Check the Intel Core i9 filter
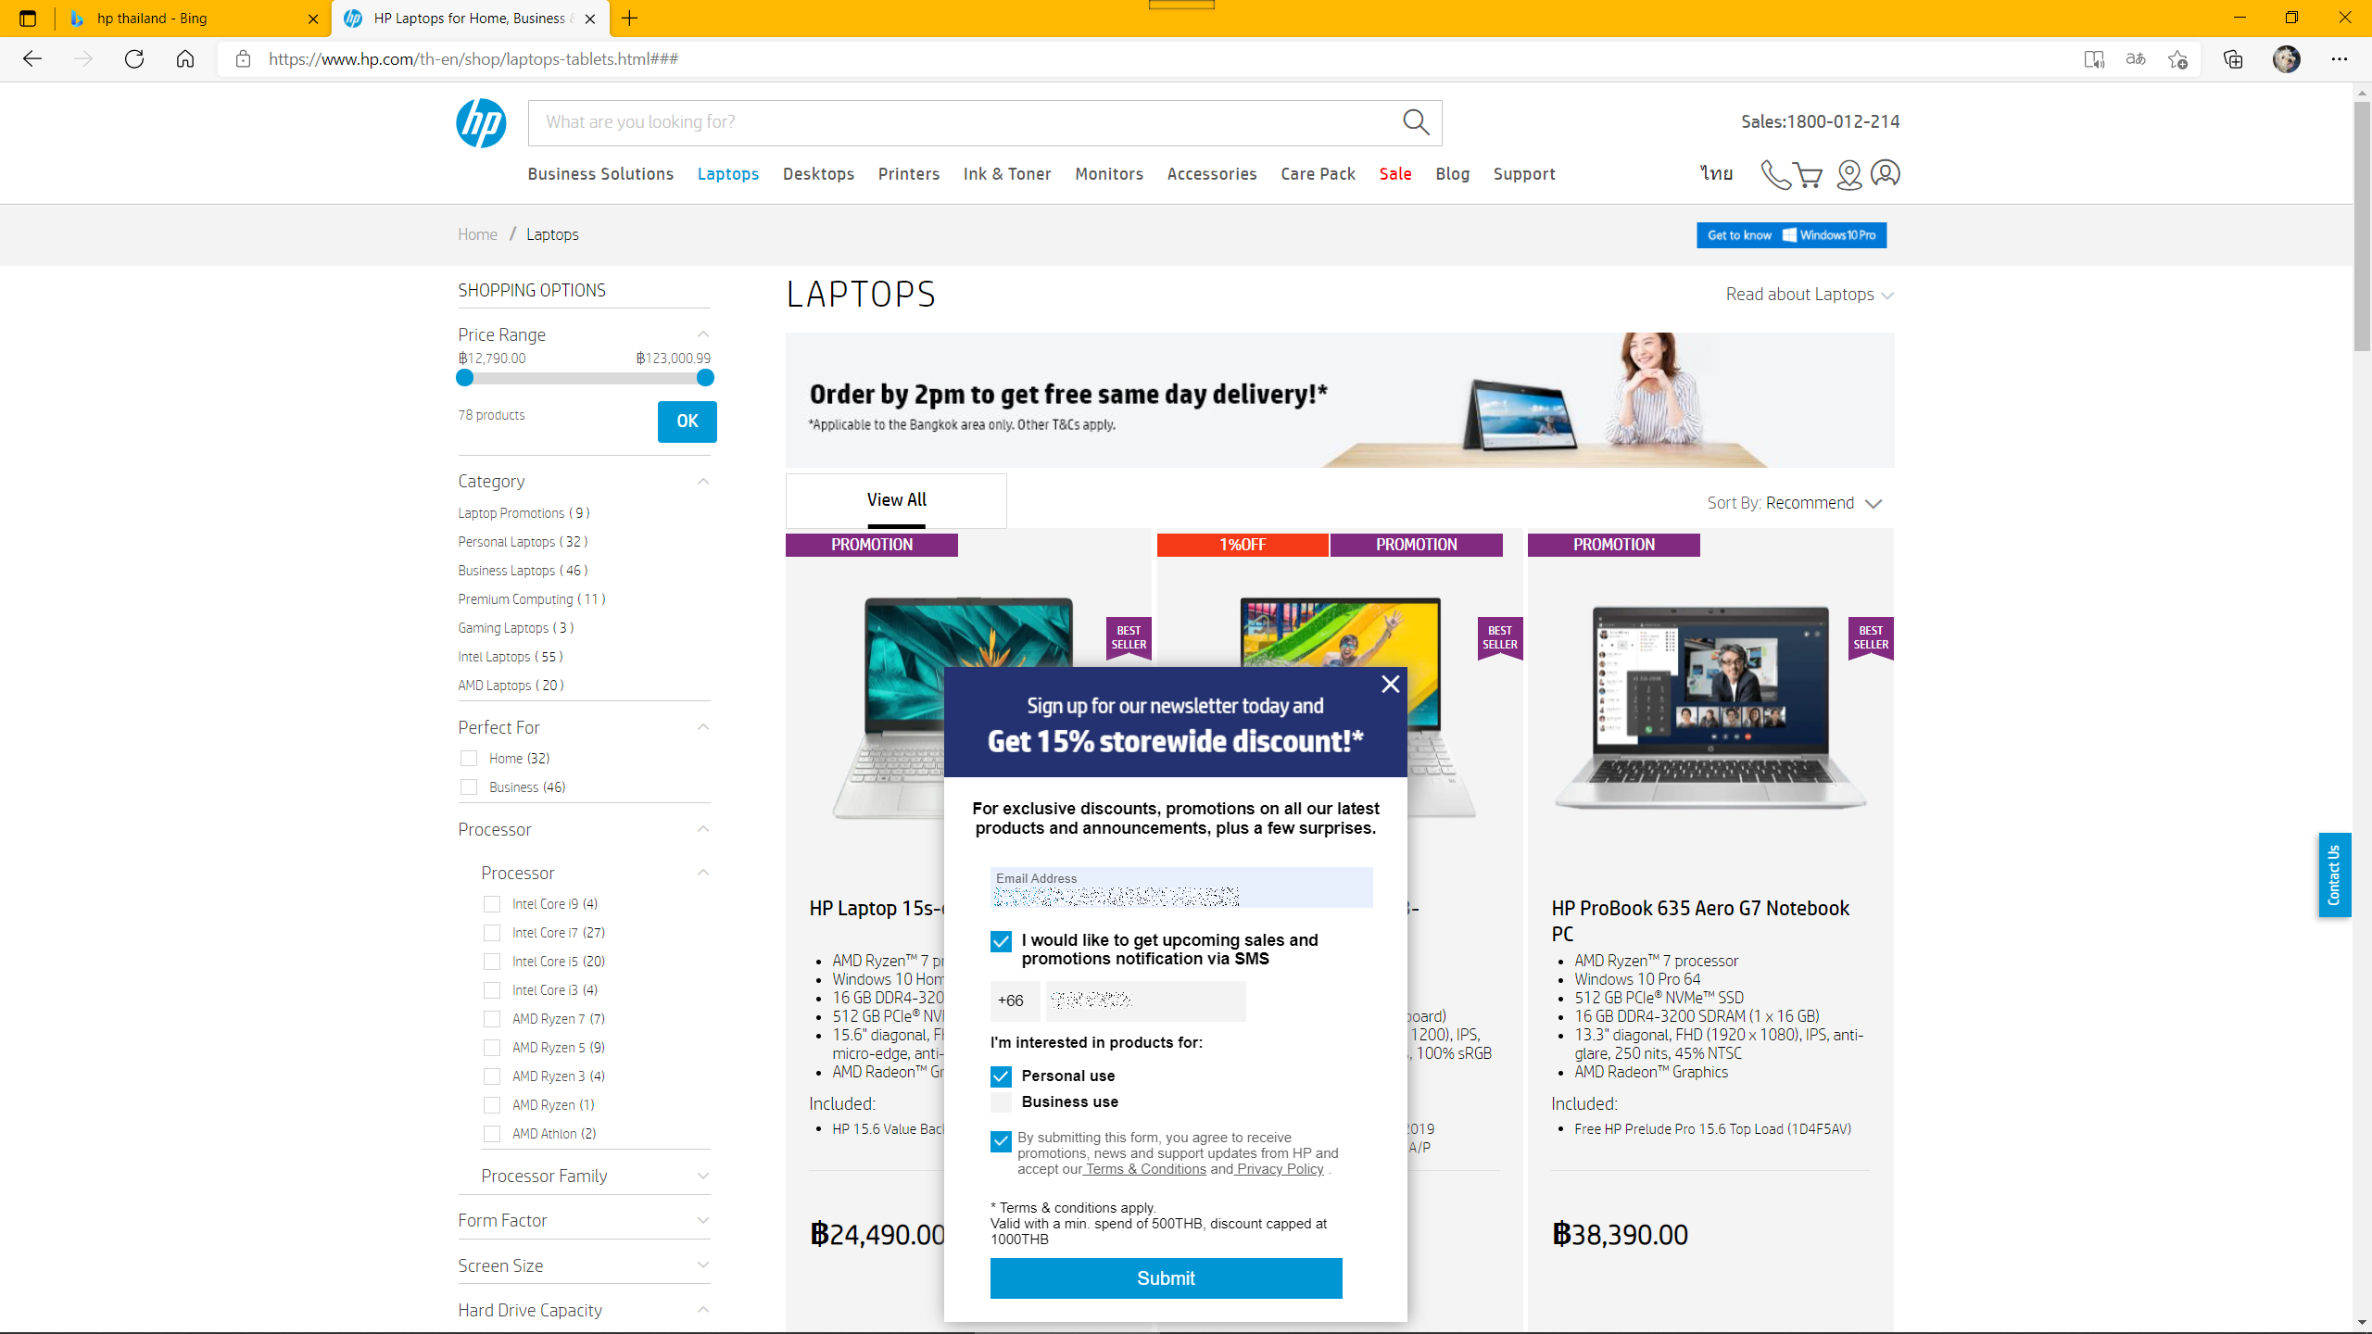Screen dimensions: 2372x1334 (x=492, y=904)
